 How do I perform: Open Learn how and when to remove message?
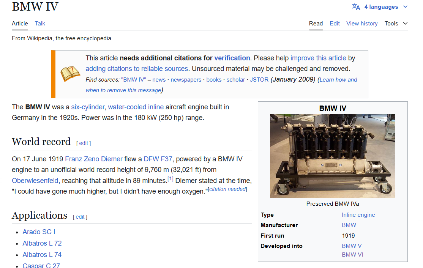click(x=338, y=80)
